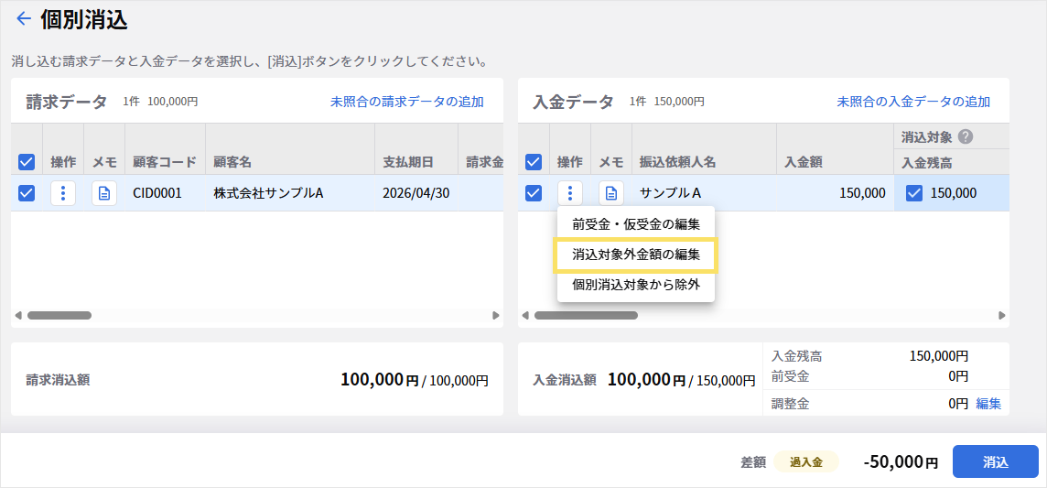Click left scroll arrow under 請求データ table

(x=18, y=315)
